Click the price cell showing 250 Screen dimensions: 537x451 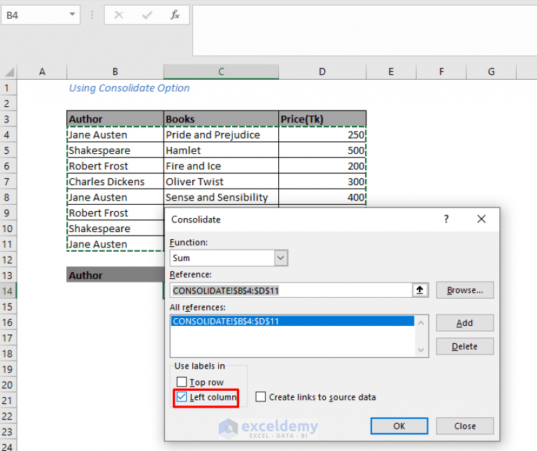pos(322,135)
